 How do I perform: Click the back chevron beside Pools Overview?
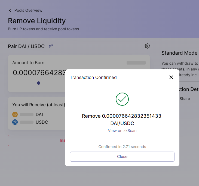10,10
